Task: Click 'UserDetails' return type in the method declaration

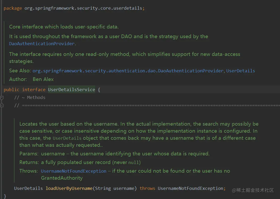Action: pos(28,188)
